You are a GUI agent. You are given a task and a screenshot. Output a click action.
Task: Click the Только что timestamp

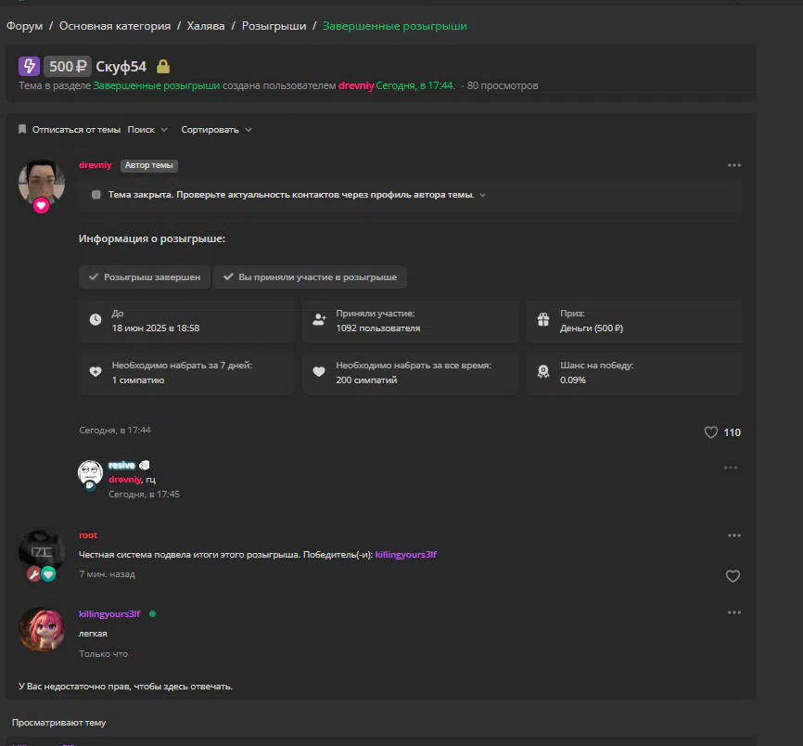(104, 654)
